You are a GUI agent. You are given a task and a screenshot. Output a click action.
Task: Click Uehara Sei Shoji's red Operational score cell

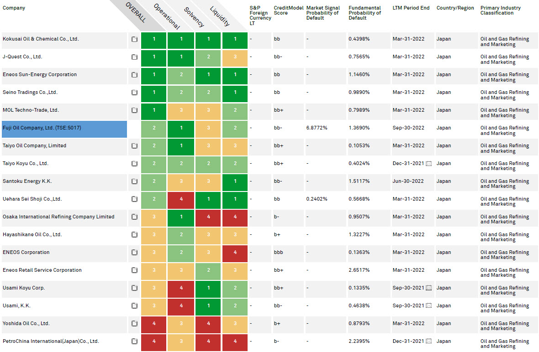point(181,199)
